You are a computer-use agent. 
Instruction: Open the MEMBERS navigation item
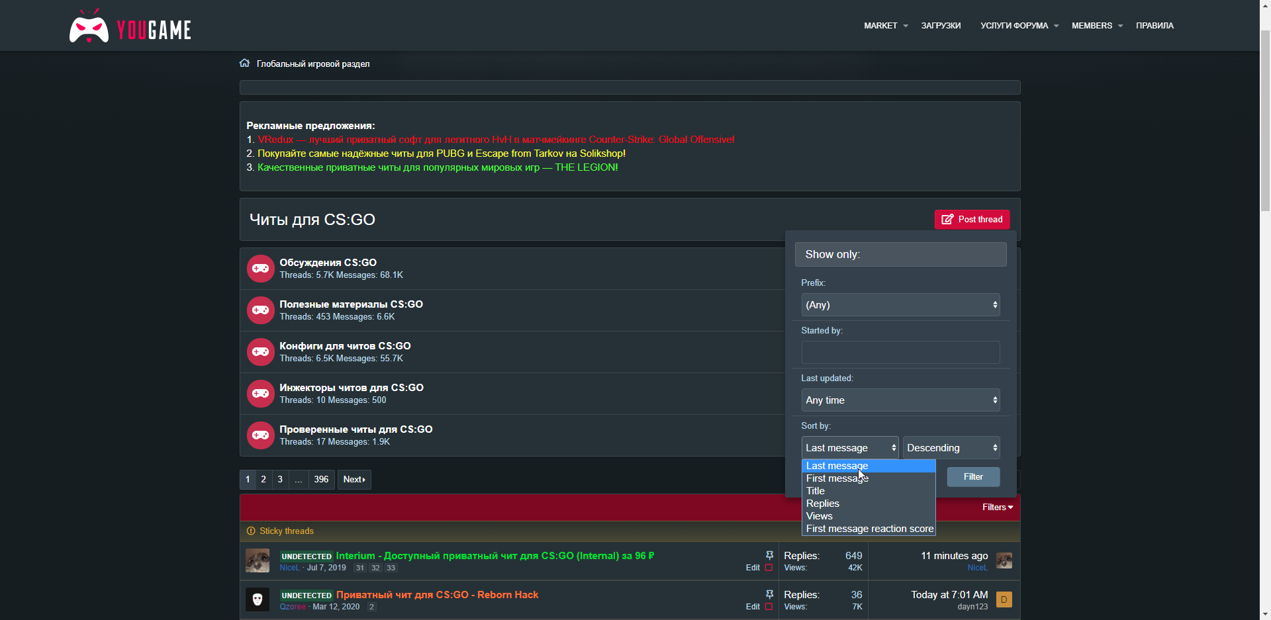pyautogui.click(x=1092, y=26)
